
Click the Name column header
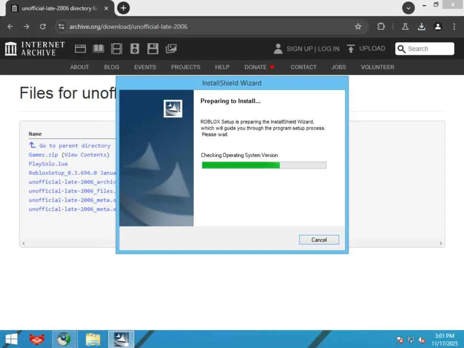tap(35, 134)
